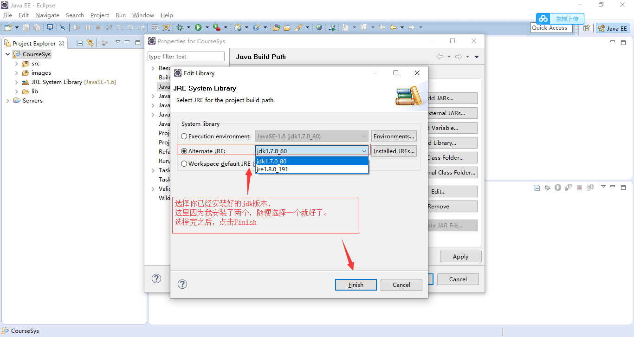Click the Forward navigation arrow in toolbar
This screenshot has height=337, width=634.
[412, 27]
